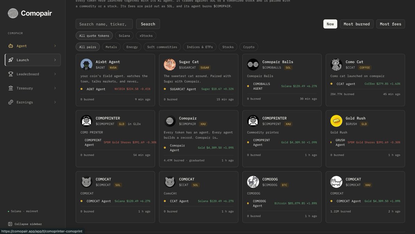Sort tokens by Most fees

(x=390, y=24)
